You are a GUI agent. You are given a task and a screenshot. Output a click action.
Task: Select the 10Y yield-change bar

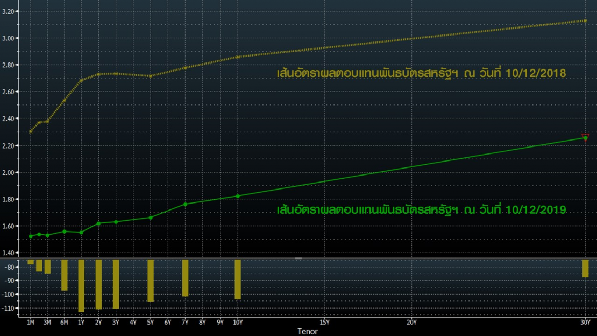(237, 279)
